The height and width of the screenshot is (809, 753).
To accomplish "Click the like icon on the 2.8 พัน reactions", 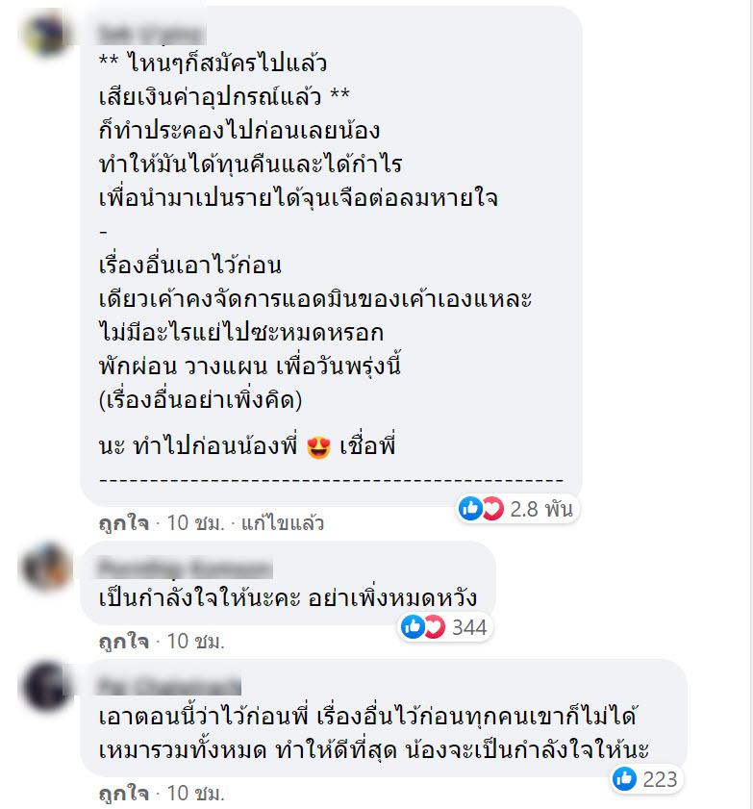I will pos(470,509).
